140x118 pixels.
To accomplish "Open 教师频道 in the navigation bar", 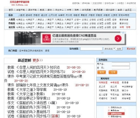I will coord(98,10).
